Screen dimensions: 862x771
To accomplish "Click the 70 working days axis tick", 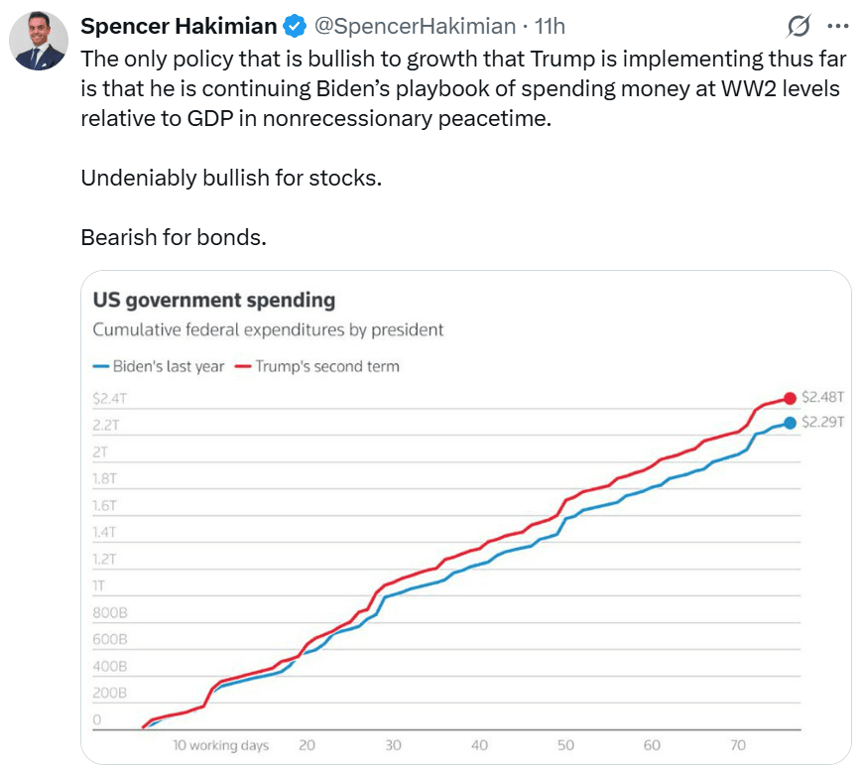I will [x=738, y=745].
